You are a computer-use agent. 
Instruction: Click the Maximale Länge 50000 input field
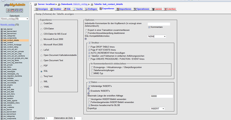click(162, 96)
